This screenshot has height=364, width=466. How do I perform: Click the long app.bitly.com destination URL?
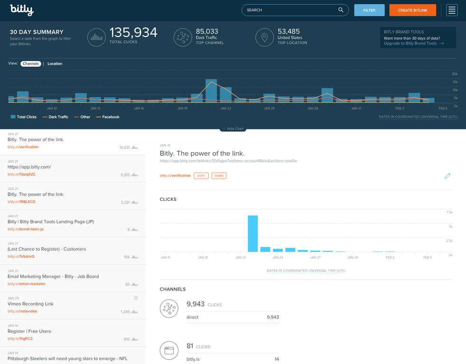[x=228, y=161]
